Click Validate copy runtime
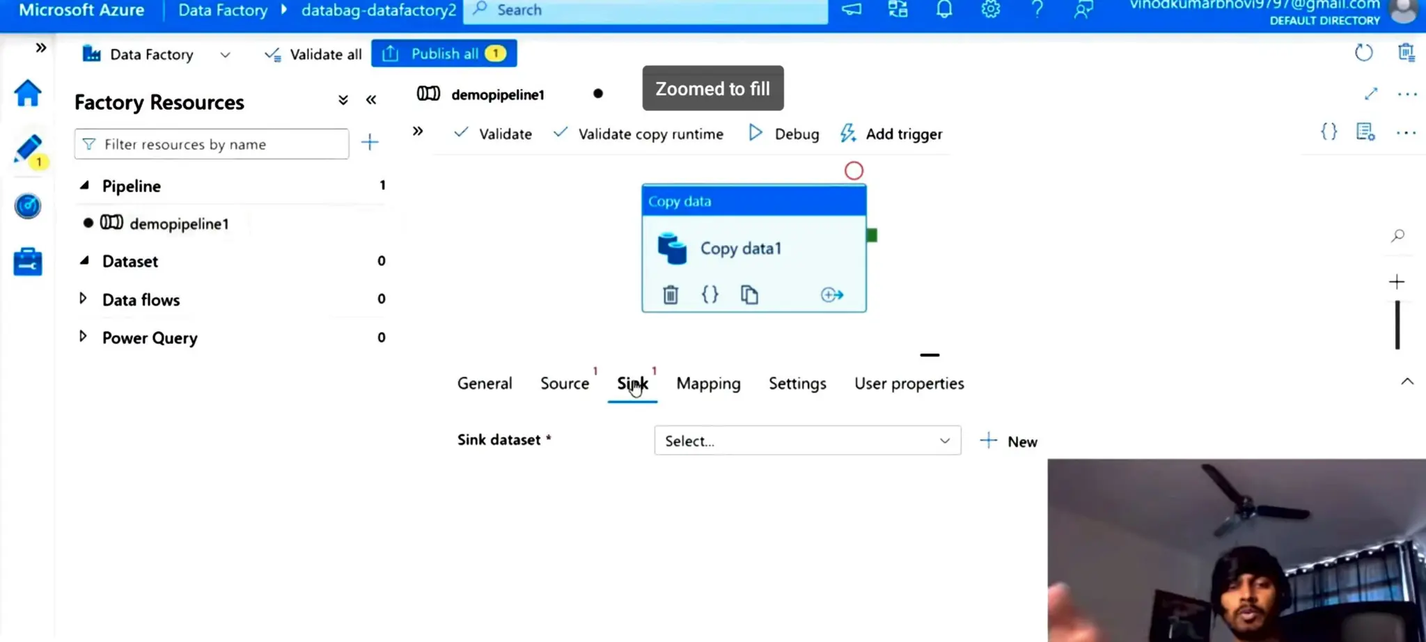Screen dimensions: 1426x642 tap(638, 134)
